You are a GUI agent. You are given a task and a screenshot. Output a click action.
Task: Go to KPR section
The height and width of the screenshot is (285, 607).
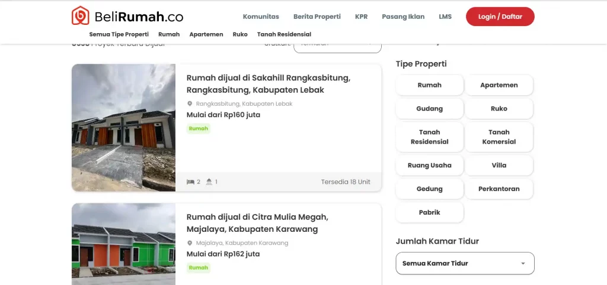point(361,17)
